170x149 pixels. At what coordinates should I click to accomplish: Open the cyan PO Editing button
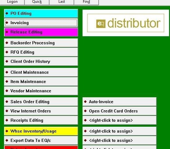click(41, 14)
